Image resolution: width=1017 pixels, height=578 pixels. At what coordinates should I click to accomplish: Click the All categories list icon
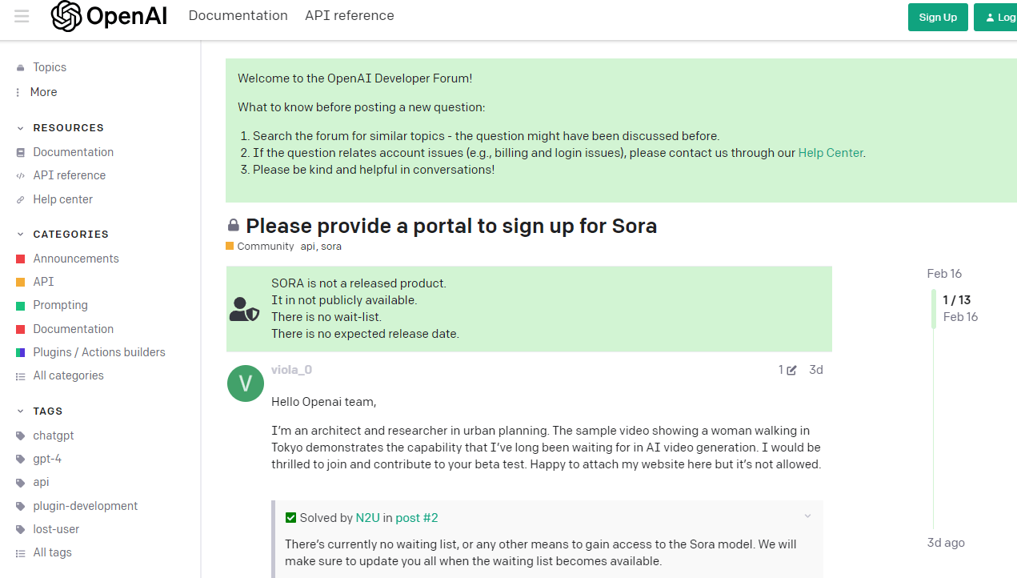coord(20,376)
